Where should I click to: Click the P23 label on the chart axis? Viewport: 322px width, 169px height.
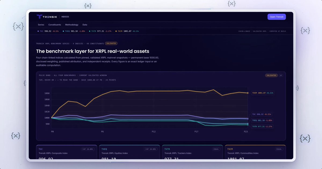(x=246, y=132)
